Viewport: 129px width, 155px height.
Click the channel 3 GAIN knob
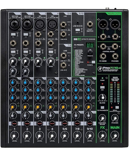[x=38, y=61]
